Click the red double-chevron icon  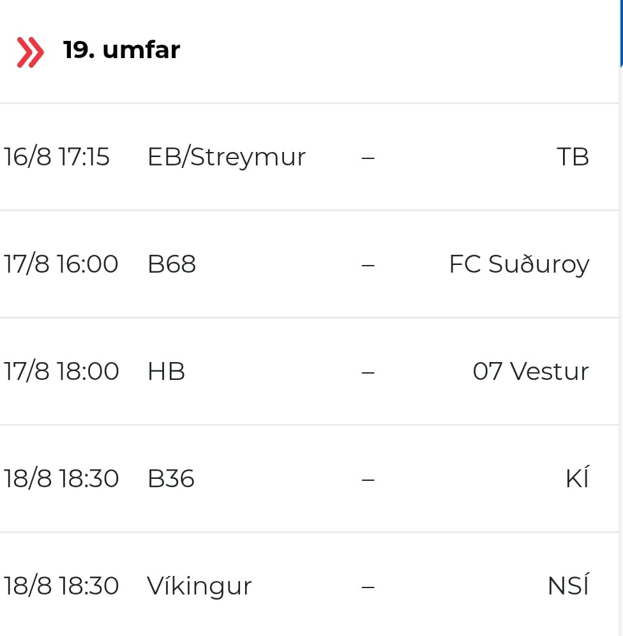30,52
